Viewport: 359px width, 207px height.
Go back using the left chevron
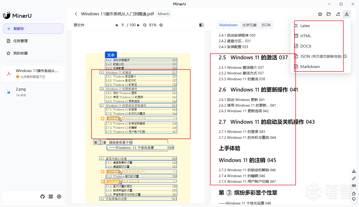76,14
